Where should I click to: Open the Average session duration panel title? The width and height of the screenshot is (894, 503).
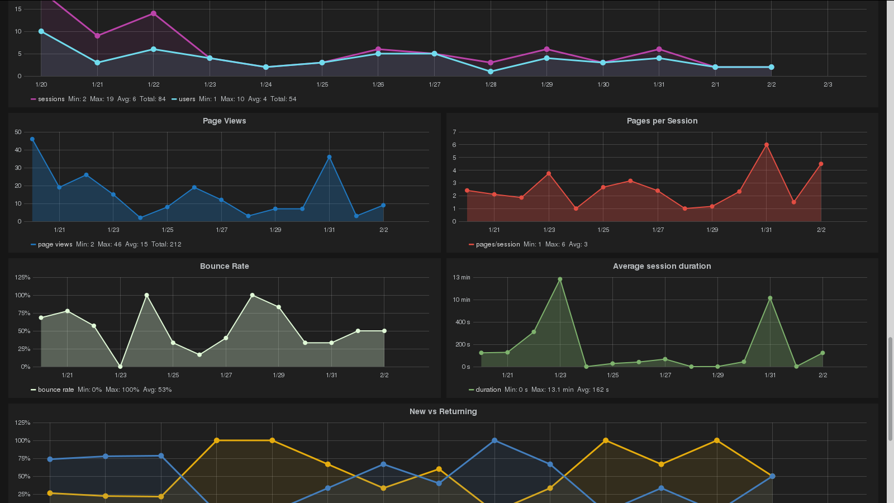coord(662,266)
